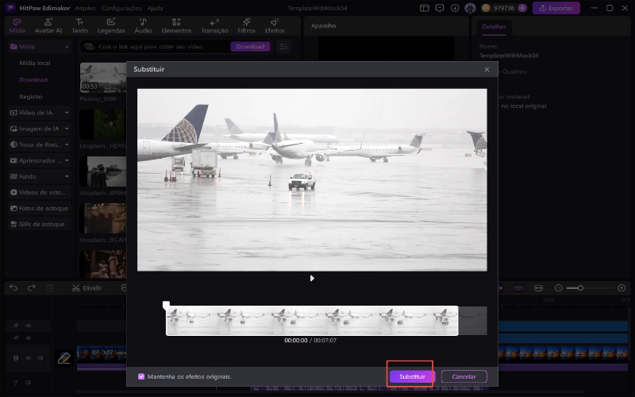Screen dimensions: 635x397
Task: Click the play button under the preview
Action: [312, 278]
